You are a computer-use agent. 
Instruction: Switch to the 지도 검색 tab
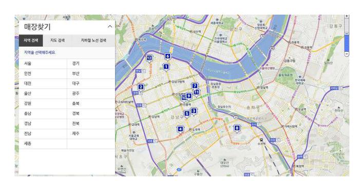pyautogui.click(x=58, y=41)
